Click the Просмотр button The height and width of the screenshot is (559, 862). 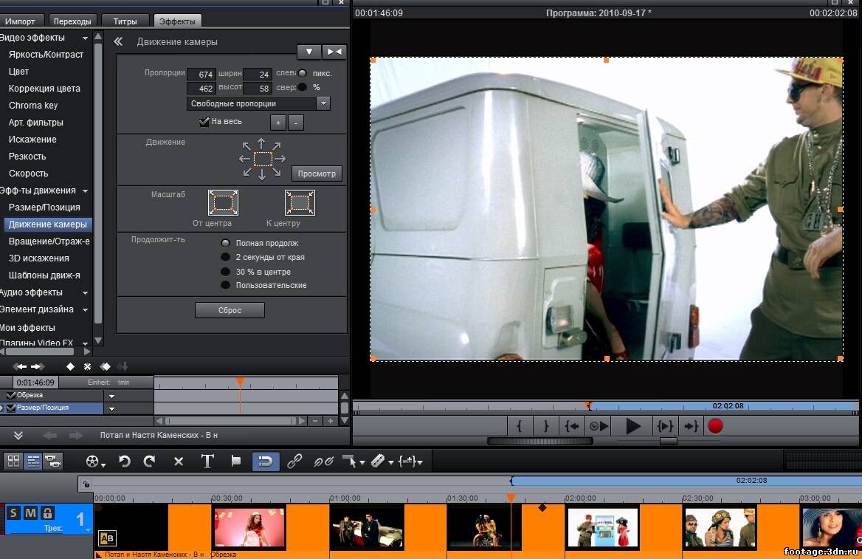(x=317, y=174)
